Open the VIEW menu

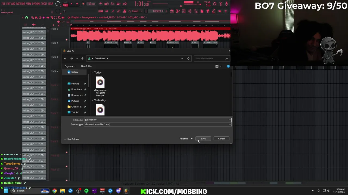click(x=29, y=4)
